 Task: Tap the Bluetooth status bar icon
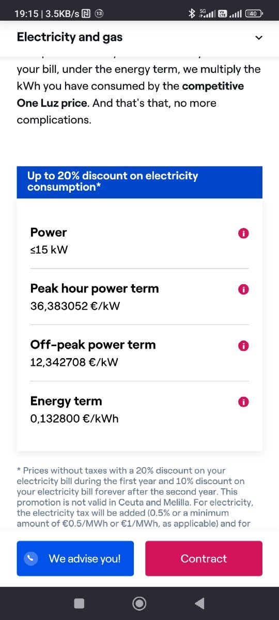192,14
